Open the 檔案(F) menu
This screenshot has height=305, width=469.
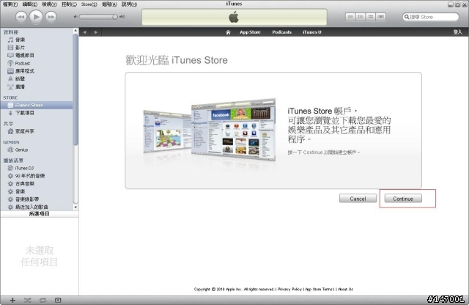[x=10, y=4]
